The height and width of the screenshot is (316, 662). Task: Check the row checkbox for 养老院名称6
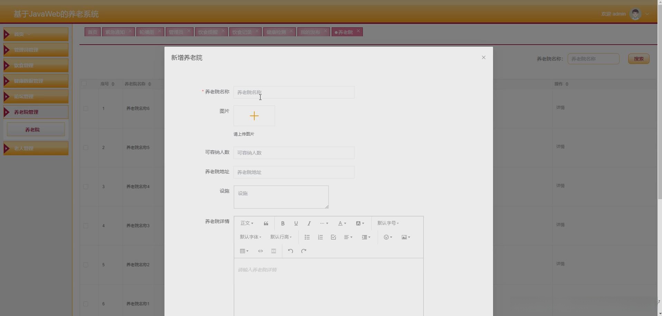point(86,109)
